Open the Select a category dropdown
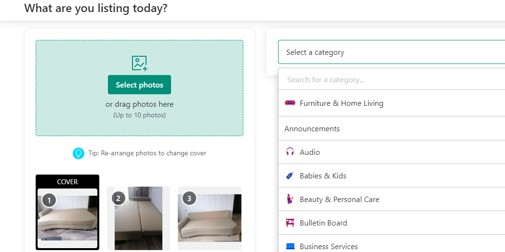 coord(390,52)
